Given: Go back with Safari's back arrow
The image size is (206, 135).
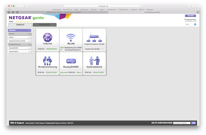Looking at the screenshot, I should tap(17, 6).
